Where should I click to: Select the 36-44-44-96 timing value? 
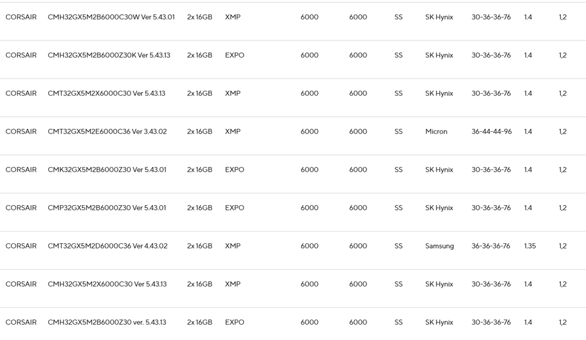[x=492, y=131]
